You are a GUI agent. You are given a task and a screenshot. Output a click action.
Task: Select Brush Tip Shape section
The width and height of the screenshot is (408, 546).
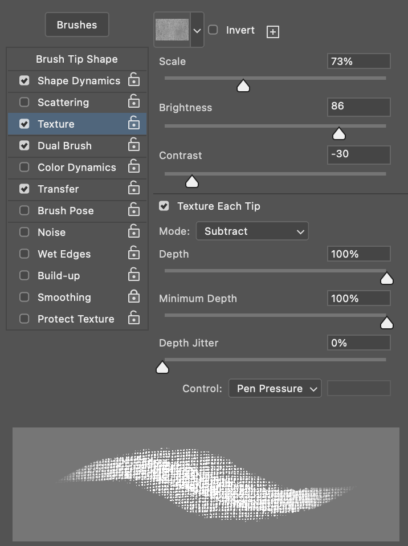click(77, 59)
